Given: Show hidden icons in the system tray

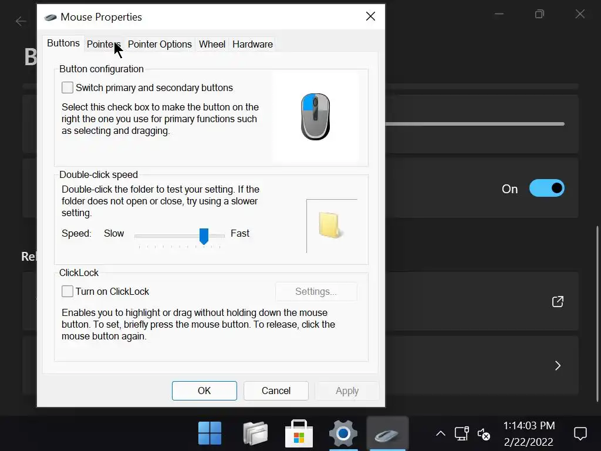Looking at the screenshot, I should 441,434.
